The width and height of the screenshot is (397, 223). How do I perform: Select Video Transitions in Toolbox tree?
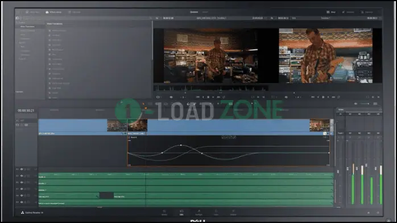[x=27, y=27]
